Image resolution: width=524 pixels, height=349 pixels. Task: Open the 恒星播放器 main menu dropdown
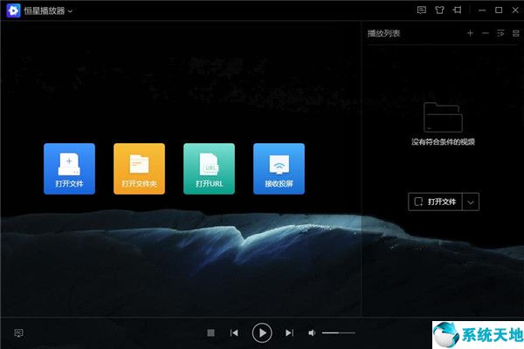[x=70, y=11]
